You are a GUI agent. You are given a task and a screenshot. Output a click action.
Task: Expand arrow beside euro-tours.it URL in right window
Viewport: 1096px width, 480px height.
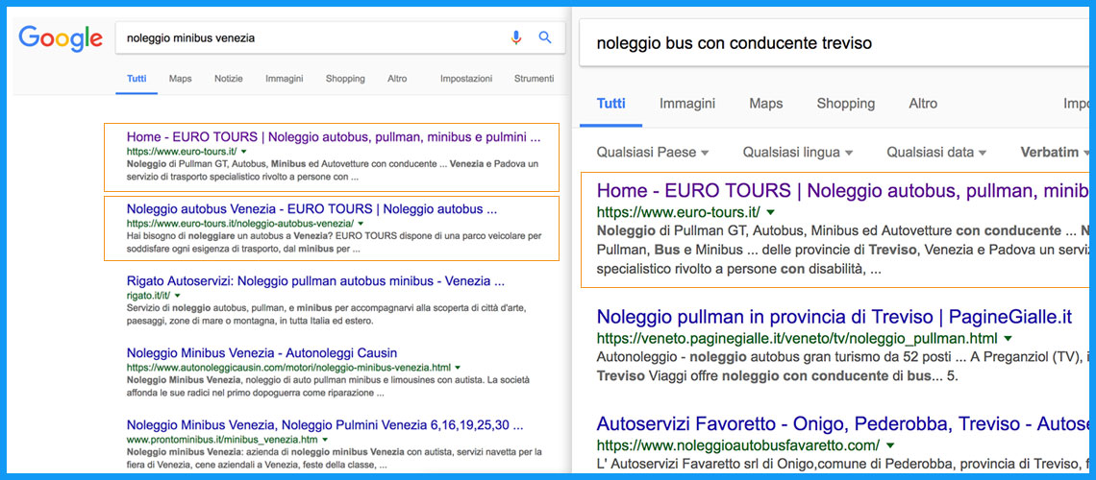click(771, 212)
